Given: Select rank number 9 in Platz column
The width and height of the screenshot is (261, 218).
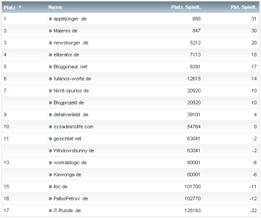Looking at the screenshot, I should tap(5, 114).
